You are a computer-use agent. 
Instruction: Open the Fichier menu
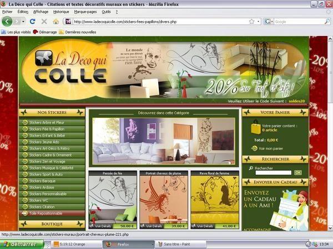tap(7, 12)
